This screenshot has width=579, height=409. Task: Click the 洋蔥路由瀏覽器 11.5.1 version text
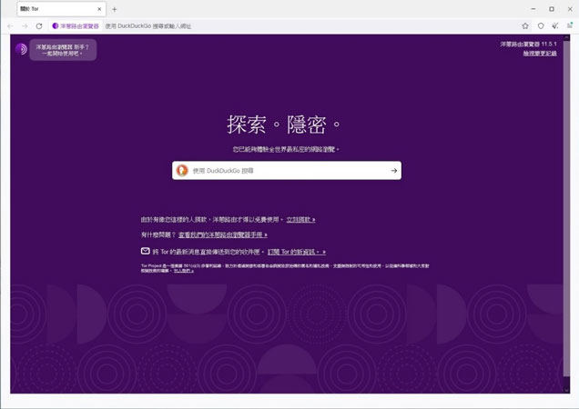[528, 44]
